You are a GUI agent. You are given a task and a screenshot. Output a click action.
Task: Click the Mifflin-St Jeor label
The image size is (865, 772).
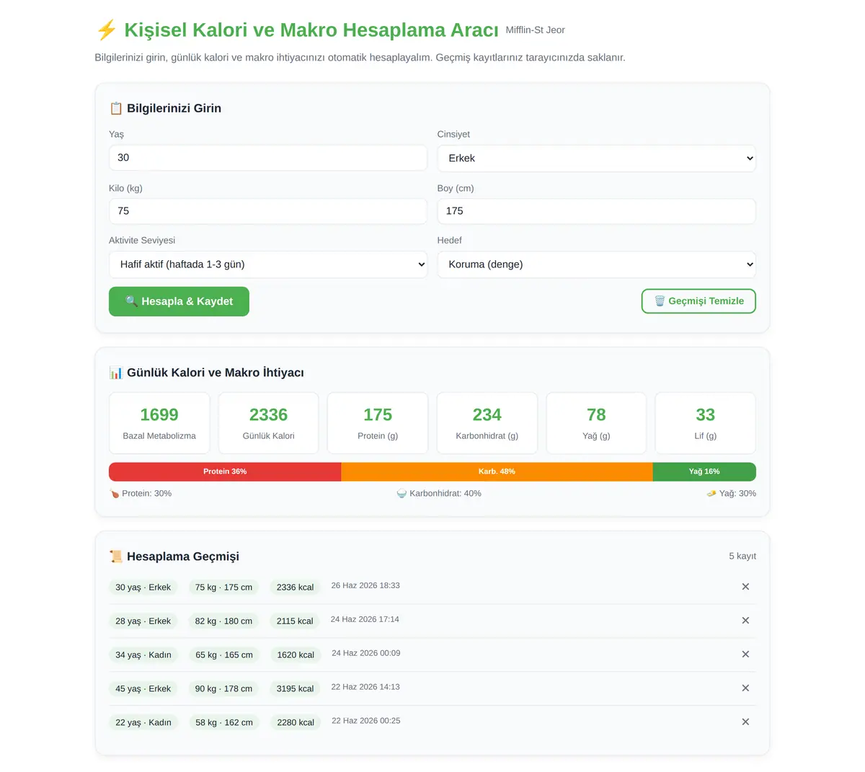tap(536, 30)
